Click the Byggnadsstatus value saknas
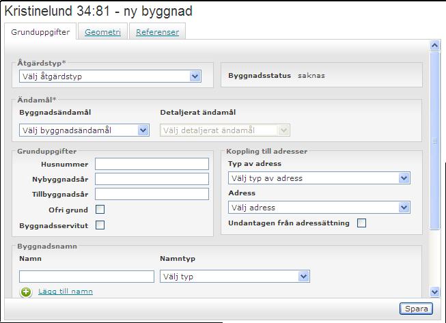 pos(311,76)
